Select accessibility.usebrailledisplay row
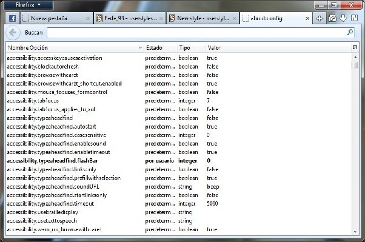This screenshot has width=365, height=242. point(179,212)
